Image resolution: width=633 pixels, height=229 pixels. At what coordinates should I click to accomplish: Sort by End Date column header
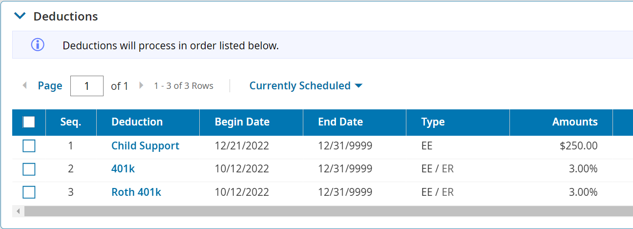point(340,122)
